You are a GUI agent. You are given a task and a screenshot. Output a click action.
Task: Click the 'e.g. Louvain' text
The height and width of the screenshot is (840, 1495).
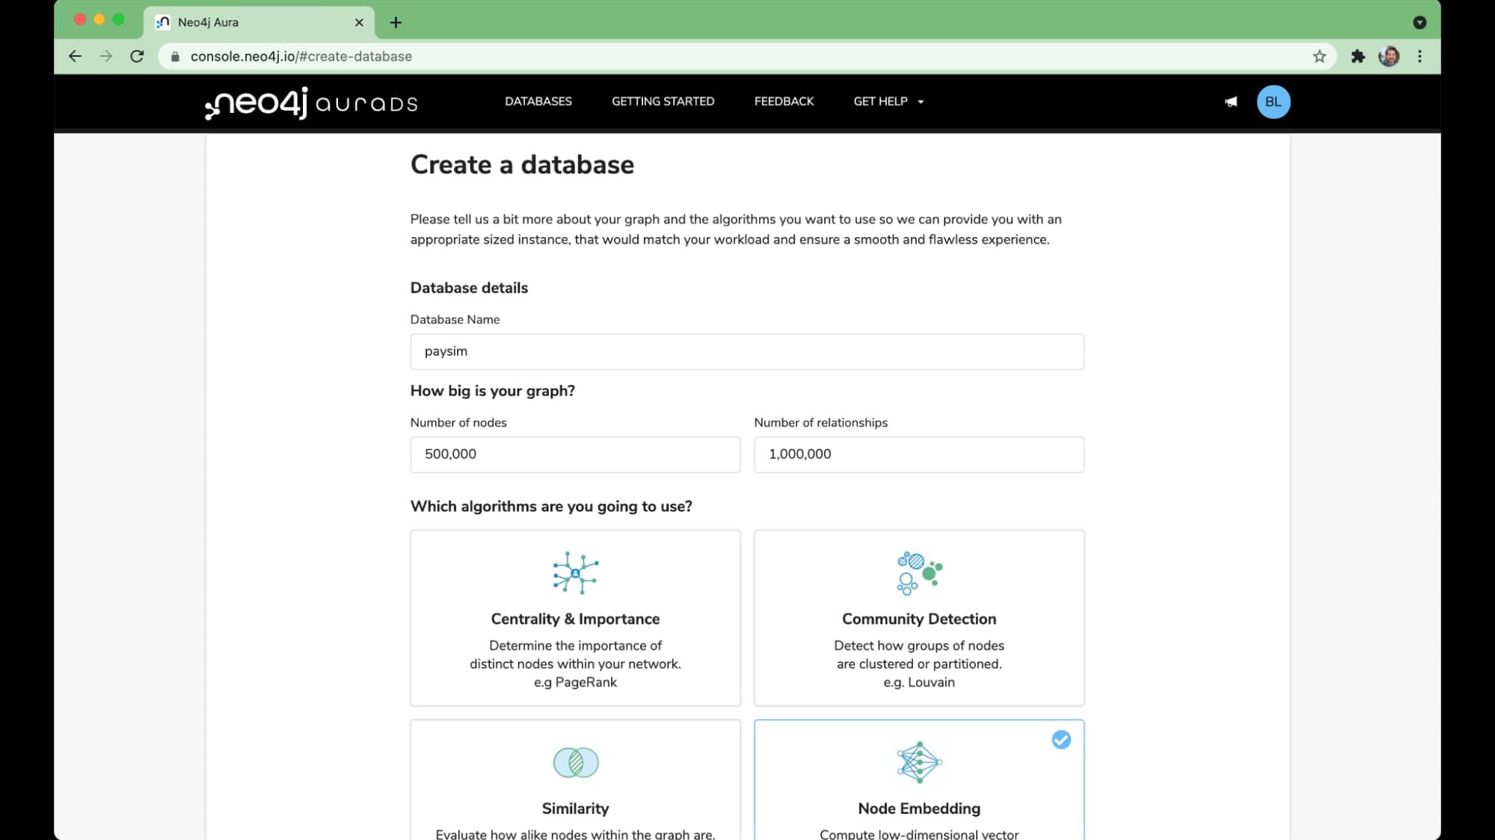pos(919,682)
